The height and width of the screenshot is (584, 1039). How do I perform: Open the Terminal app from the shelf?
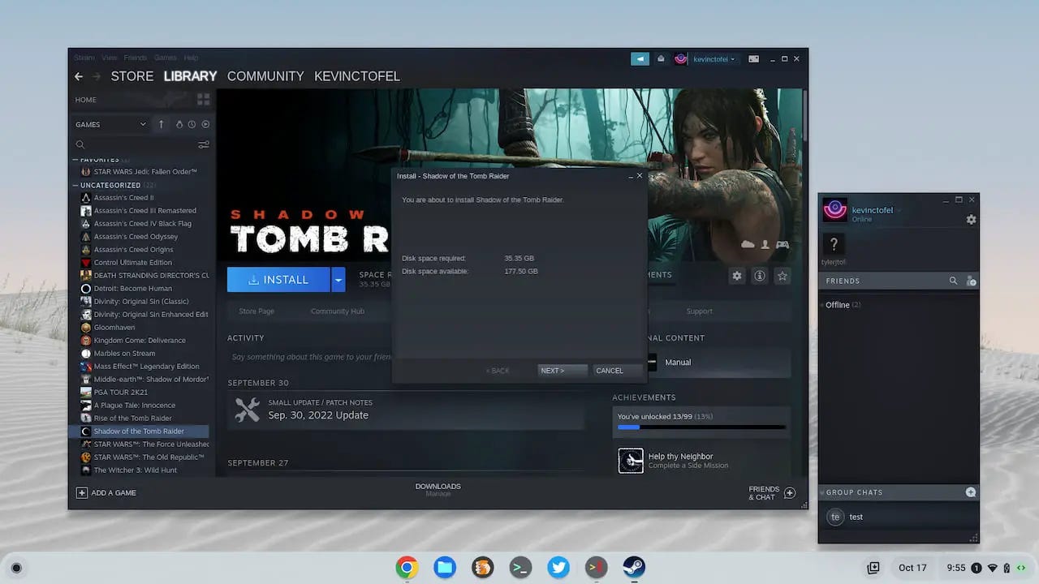(520, 568)
